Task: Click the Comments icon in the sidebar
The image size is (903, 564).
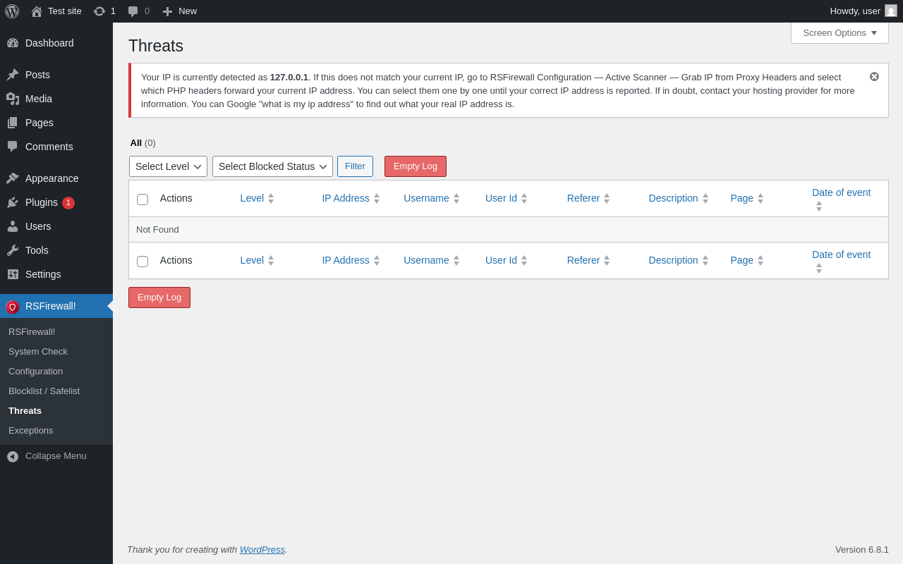Action: [x=13, y=147]
